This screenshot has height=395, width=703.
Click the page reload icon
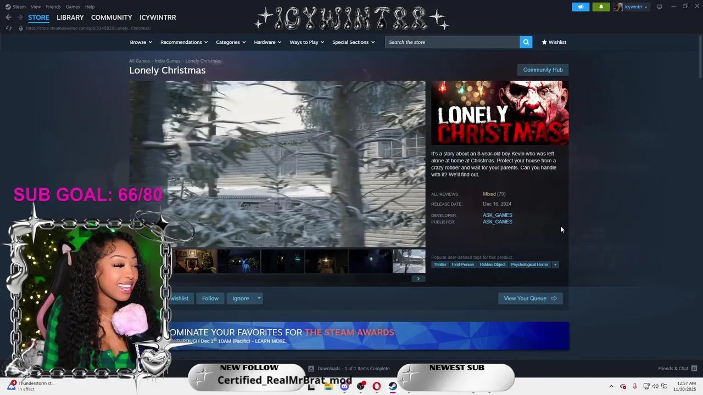pos(8,28)
